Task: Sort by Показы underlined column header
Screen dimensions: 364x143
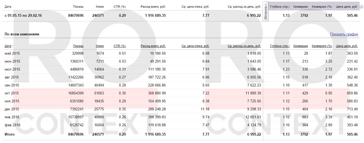Action: tap(78, 46)
